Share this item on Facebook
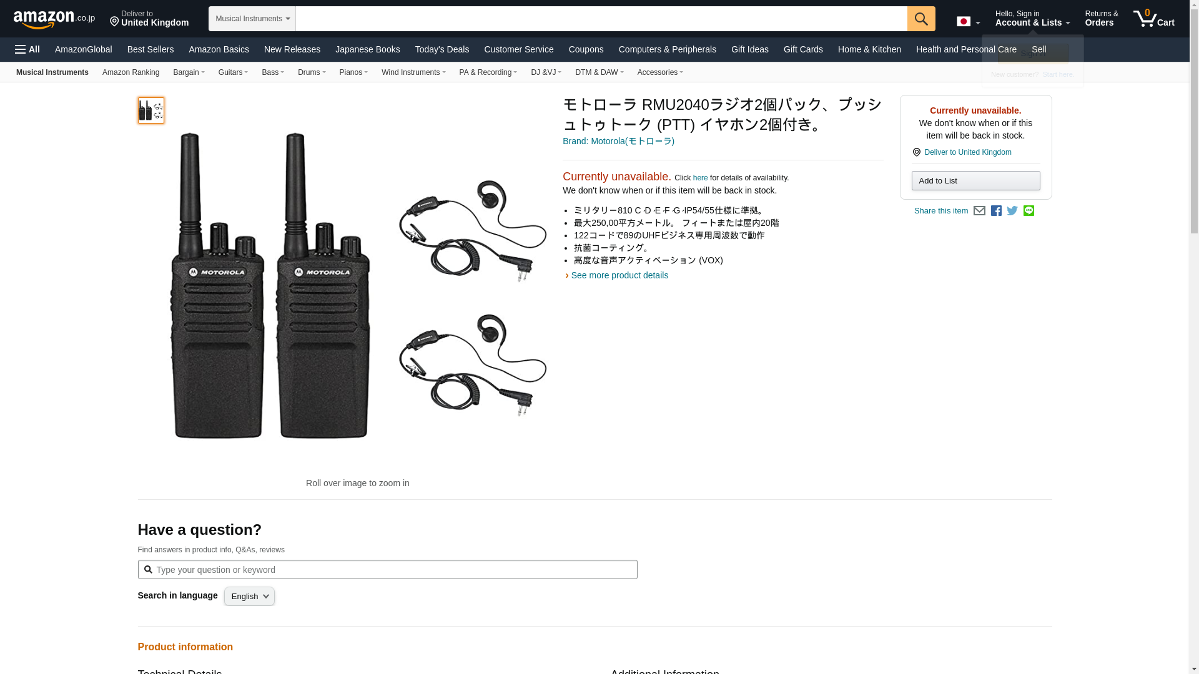The image size is (1199, 674). pyautogui.click(x=996, y=211)
